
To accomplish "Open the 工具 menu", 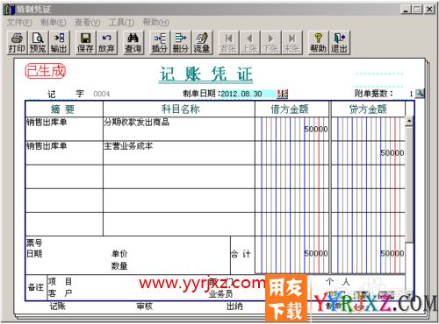I will tap(121, 22).
